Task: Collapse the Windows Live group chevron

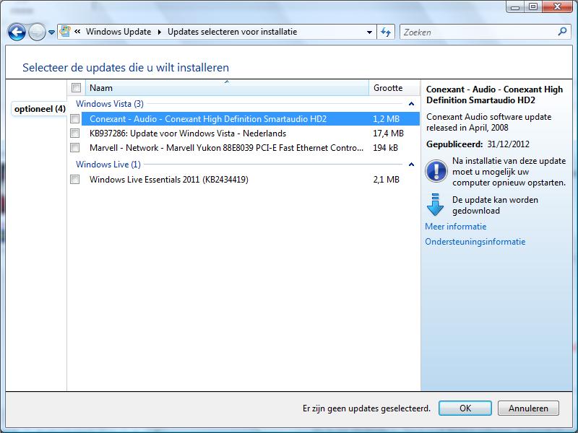Action: [411, 165]
